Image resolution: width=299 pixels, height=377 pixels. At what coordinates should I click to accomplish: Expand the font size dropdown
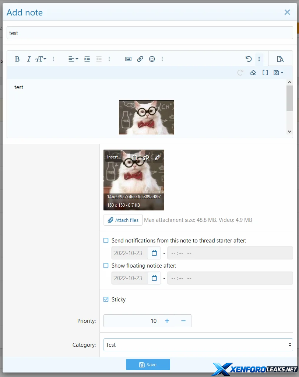pos(41,59)
